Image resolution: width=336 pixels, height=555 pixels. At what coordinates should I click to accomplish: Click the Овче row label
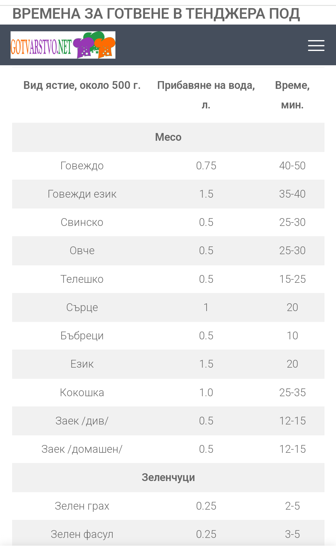(x=82, y=250)
